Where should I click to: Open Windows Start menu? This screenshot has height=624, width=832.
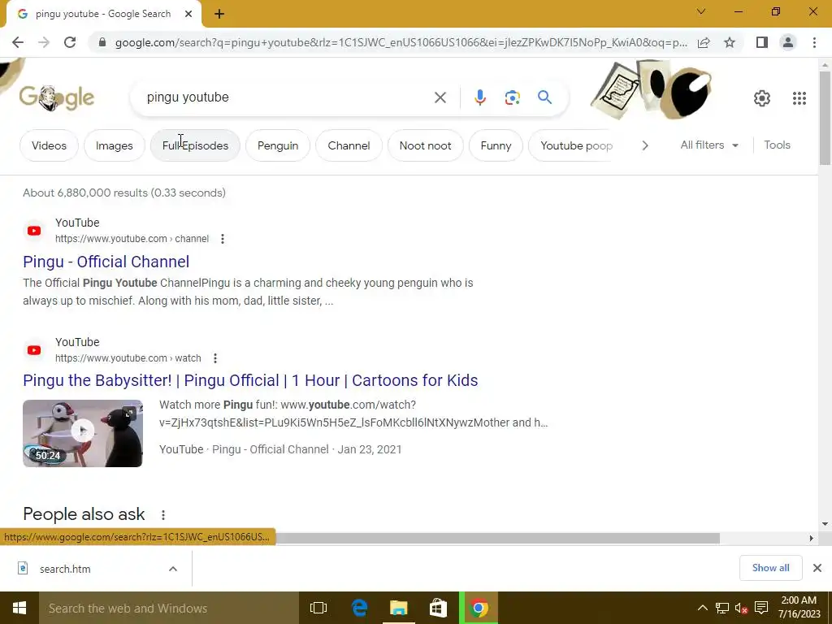click(x=19, y=608)
